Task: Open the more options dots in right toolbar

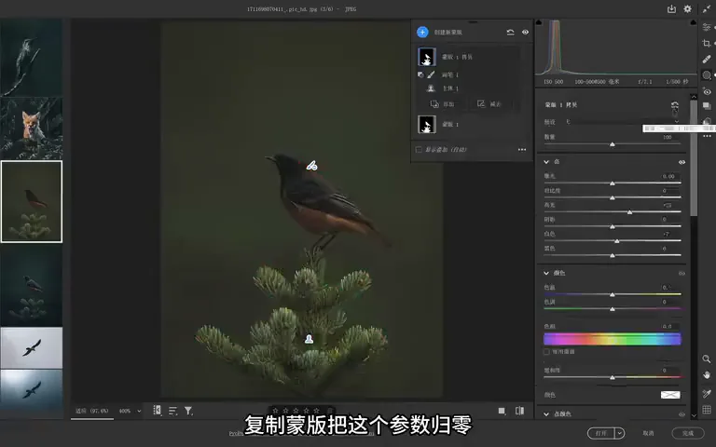Action: click(707, 136)
